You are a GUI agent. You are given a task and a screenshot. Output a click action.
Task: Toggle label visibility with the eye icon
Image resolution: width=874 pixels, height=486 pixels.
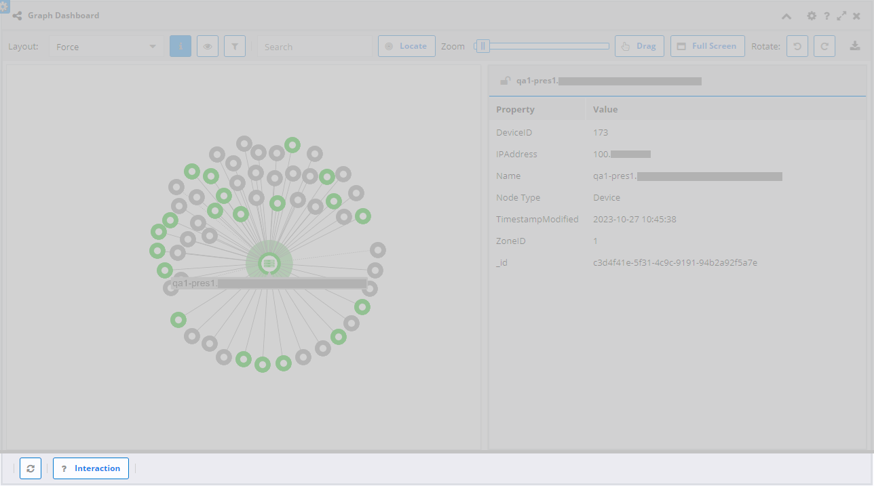tap(207, 45)
